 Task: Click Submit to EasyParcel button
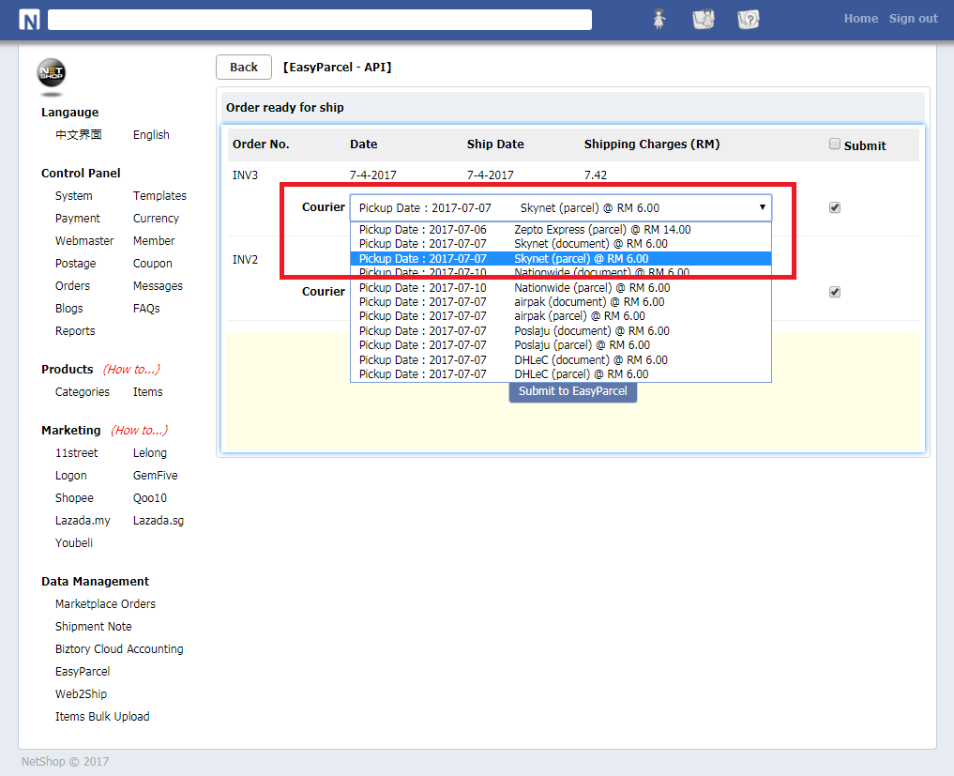coord(572,392)
